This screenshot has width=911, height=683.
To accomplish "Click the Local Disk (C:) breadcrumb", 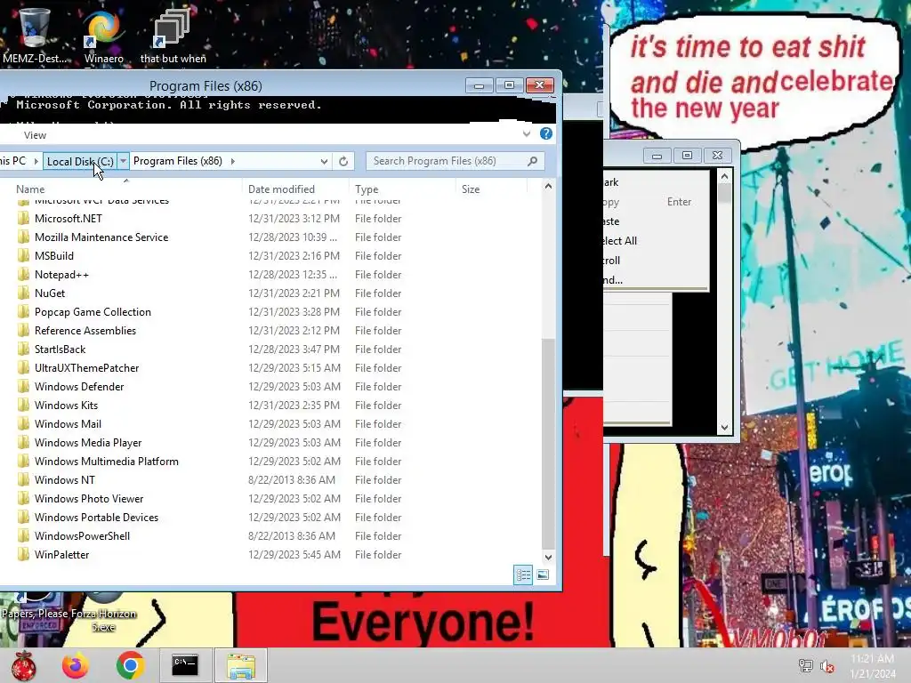I will [x=80, y=161].
